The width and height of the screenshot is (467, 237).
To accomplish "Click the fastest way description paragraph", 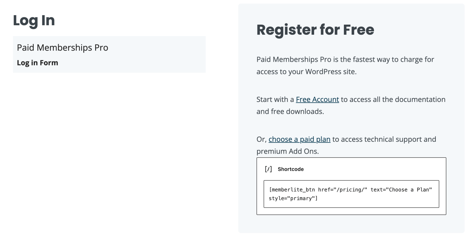I will 345,65.
